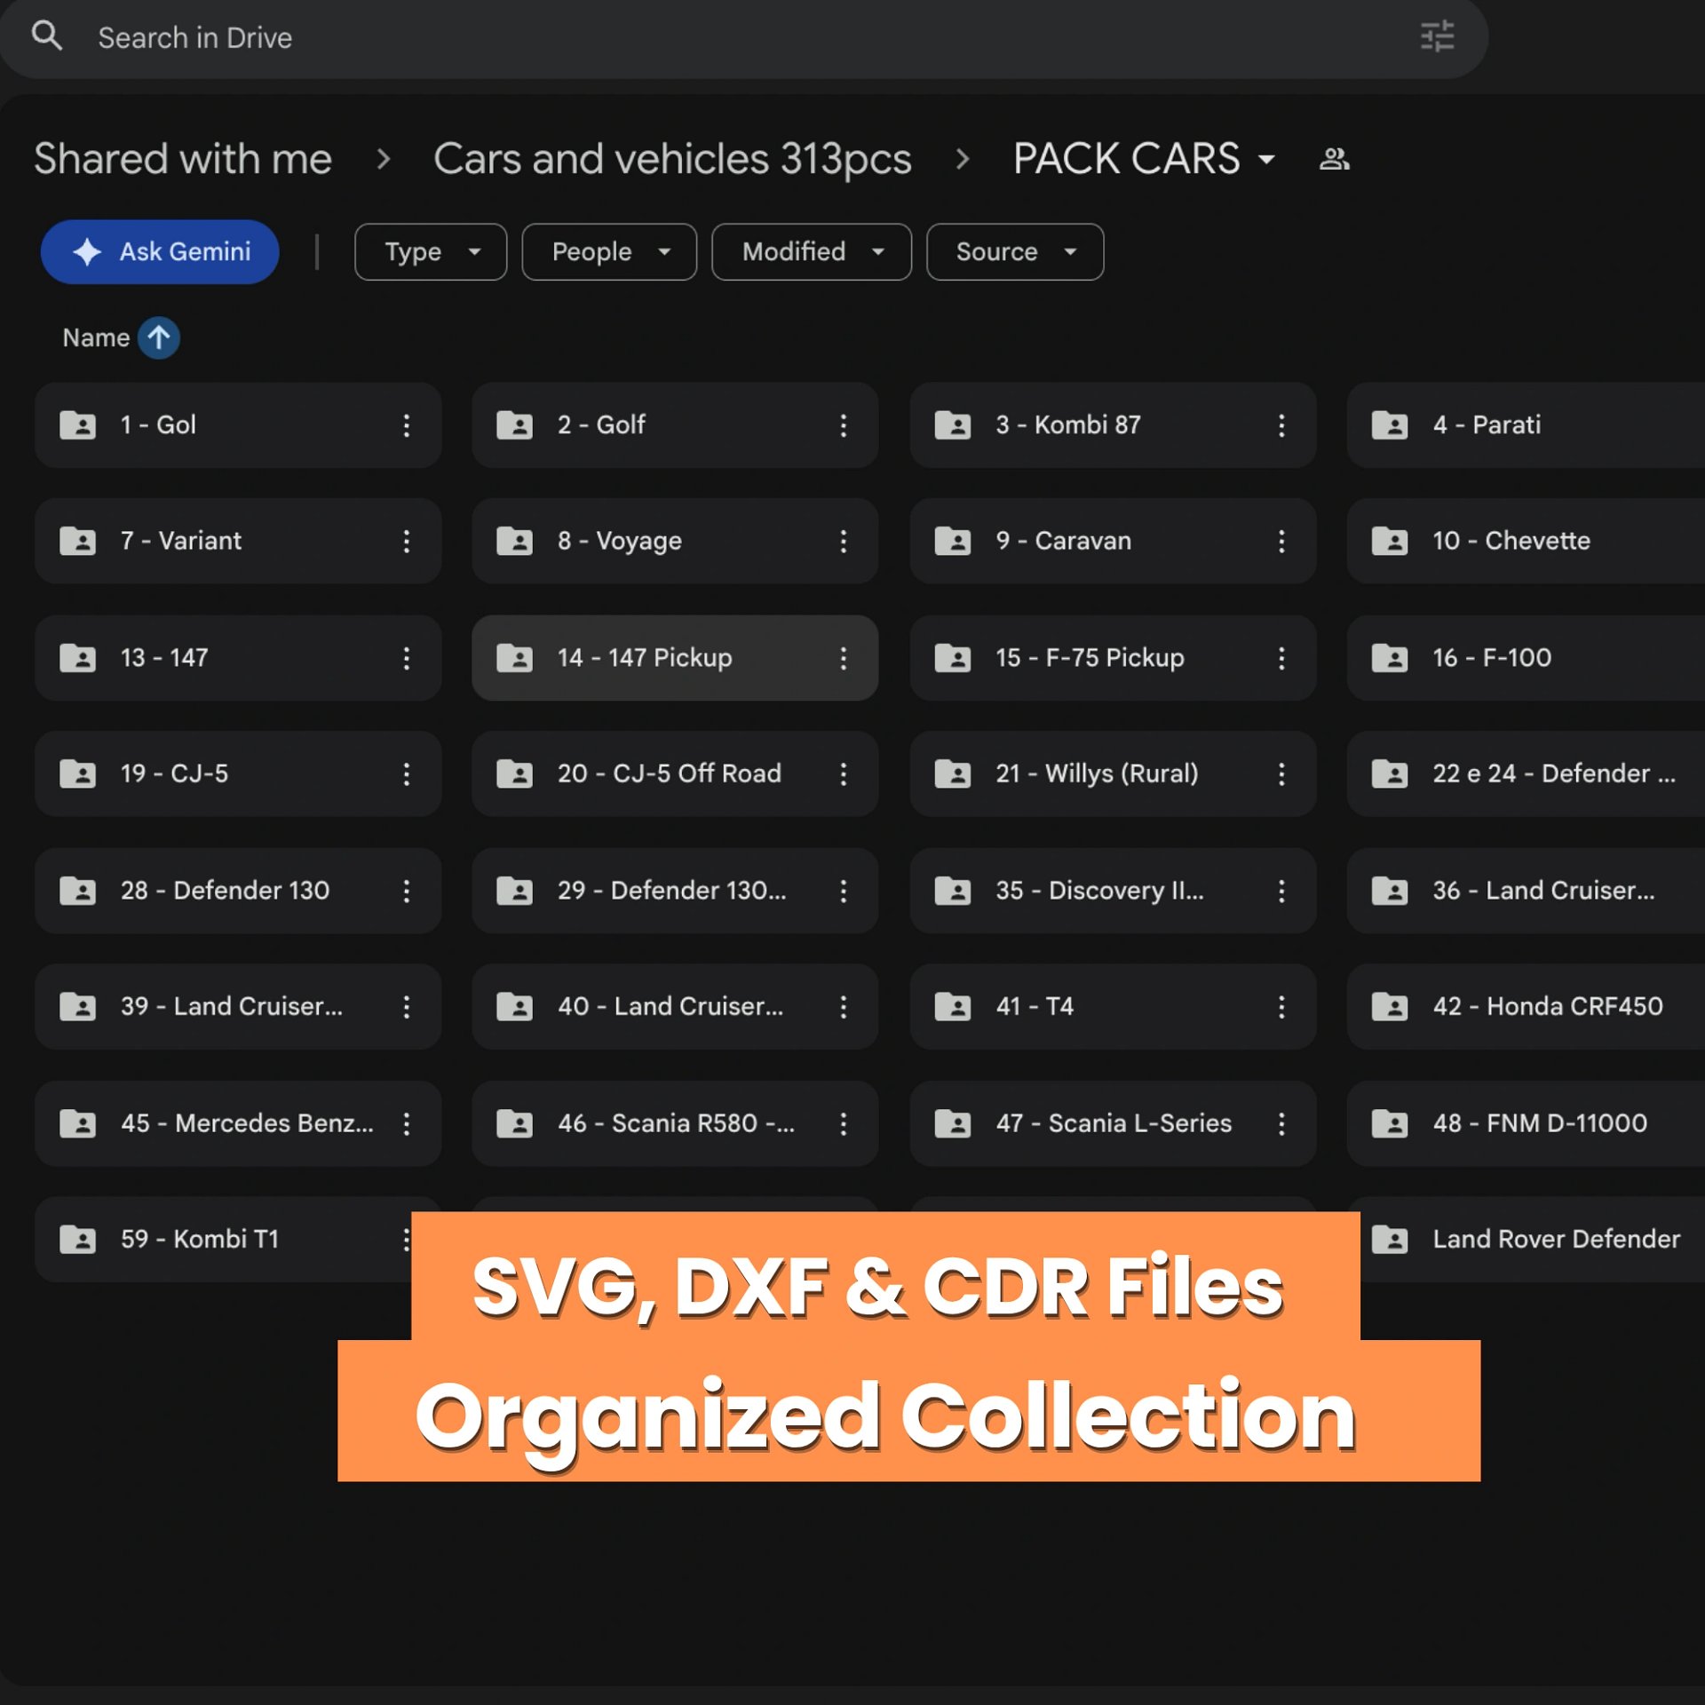The width and height of the screenshot is (1705, 1705).
Task: Open more actions for 1 - Gol
Action: point(407,425)
